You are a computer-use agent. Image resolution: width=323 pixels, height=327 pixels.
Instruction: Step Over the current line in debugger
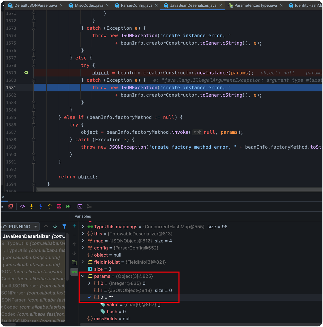(x=22, y=206)
